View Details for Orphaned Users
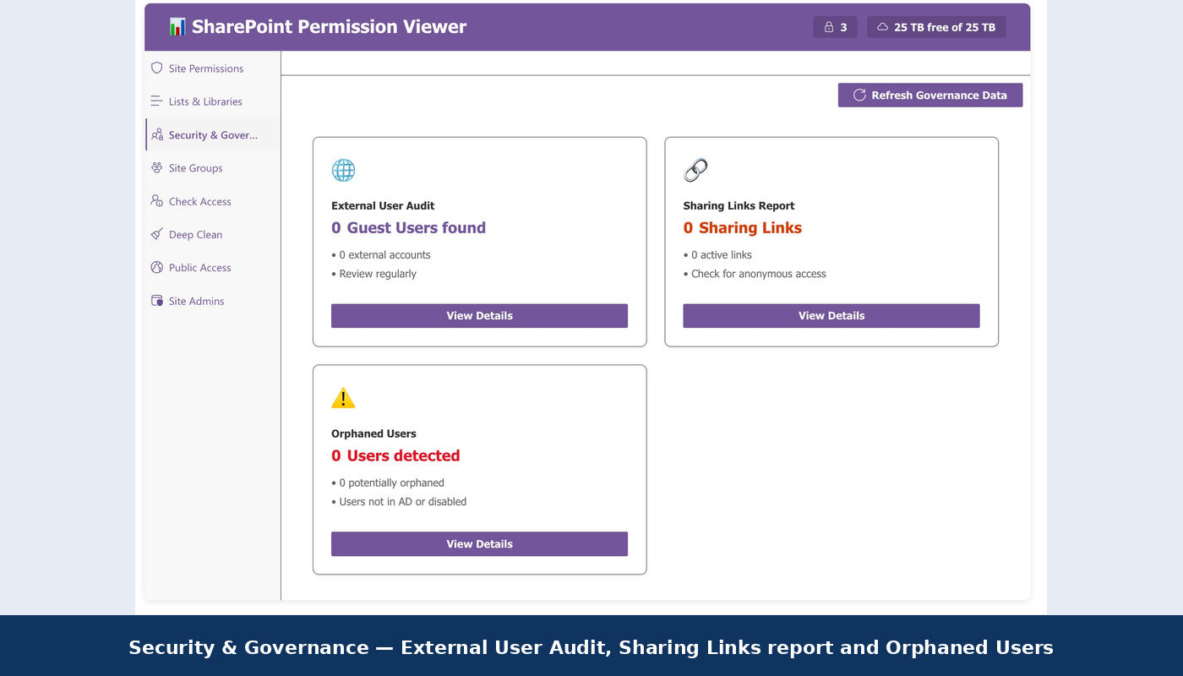This screenshot has width=1183, height=676. [479, 543]
